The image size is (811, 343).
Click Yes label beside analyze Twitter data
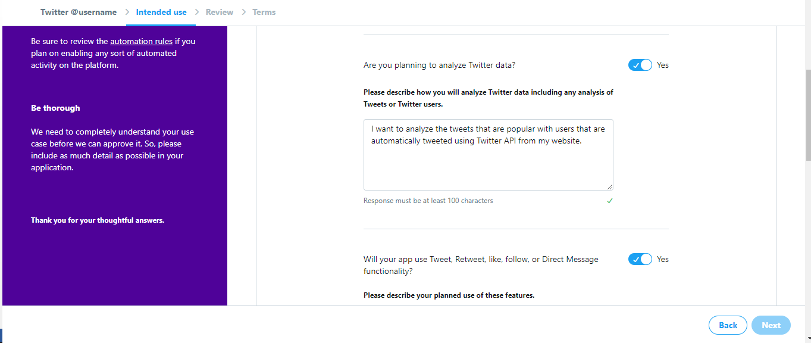(663, 65)
